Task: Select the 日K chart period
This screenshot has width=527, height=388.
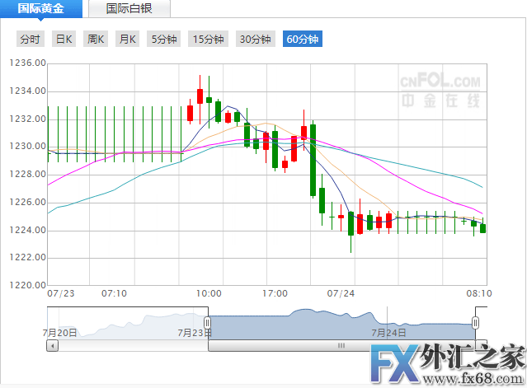Action: [64, 39]
